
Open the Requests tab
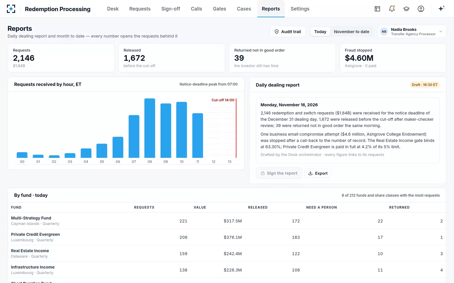click(x=140, y=9)
